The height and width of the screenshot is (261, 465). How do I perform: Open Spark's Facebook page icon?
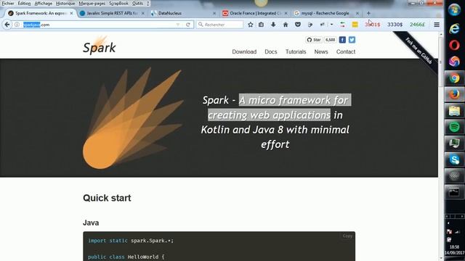(342, 40)
